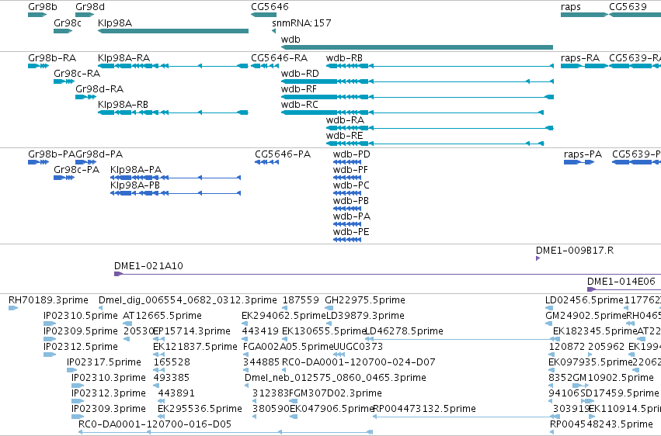Viewport: 661px width, 436px height.
Task: Select the DME1-021A10 clone feature
Action: [388, 274]
